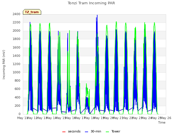This screenshot has width=183, height=137.
Task: Click the 400 y-axis tick label
Action: point(17,97)
